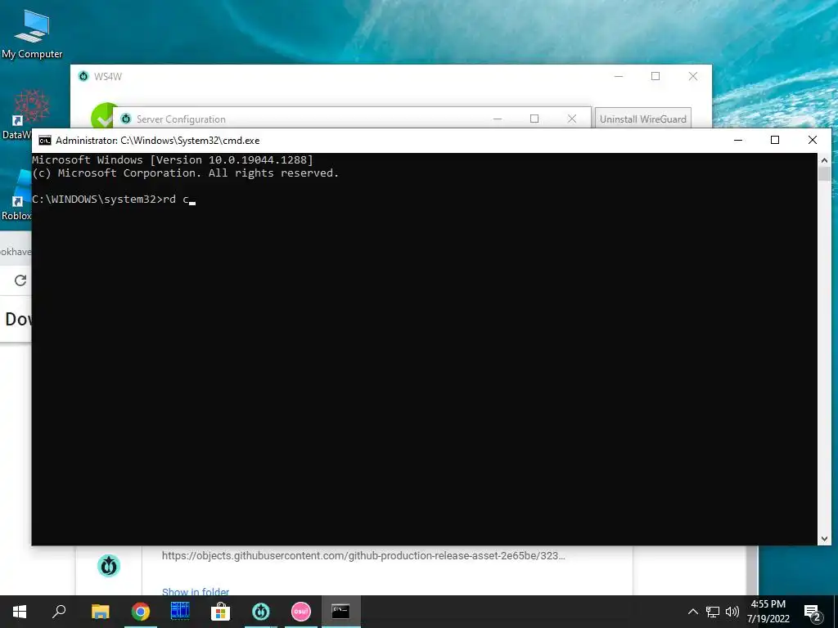Click the cmd scrollbar down arrow
Screen dimensions: 838x628
(x=824, y=539)
